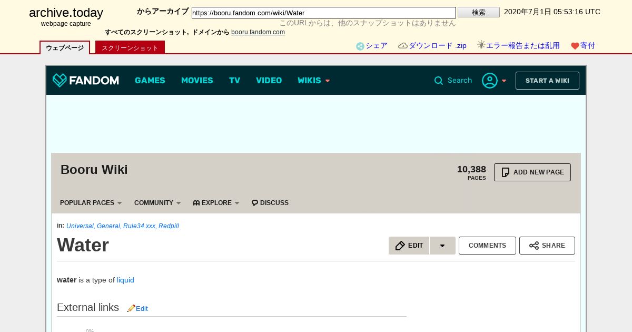
Task: Expand the account dropdown arrow
Action: coord(504,81)
